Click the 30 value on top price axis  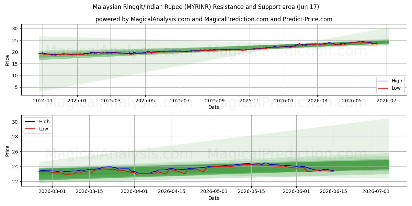pos(15,28)
